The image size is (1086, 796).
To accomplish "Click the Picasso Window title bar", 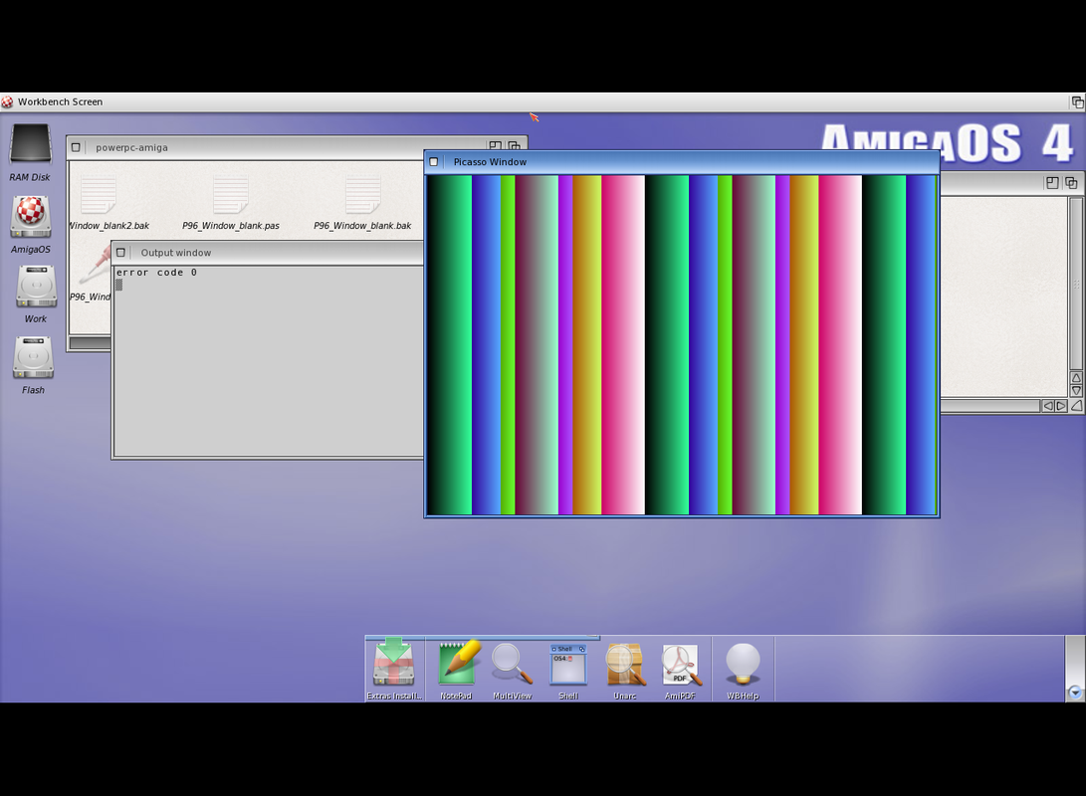I will 682,162.
